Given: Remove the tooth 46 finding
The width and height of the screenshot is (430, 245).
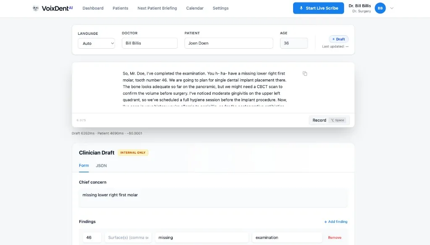Looking at the screenshot, I should point(335,237).
